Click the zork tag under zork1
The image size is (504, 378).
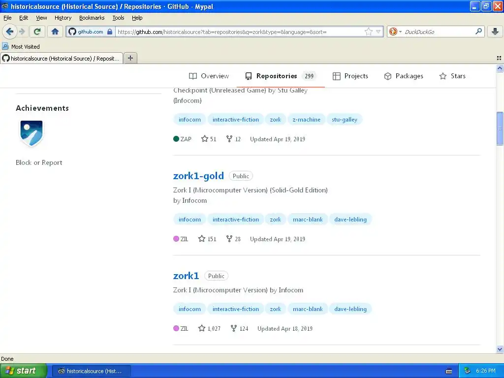click(x=276, y=309)
